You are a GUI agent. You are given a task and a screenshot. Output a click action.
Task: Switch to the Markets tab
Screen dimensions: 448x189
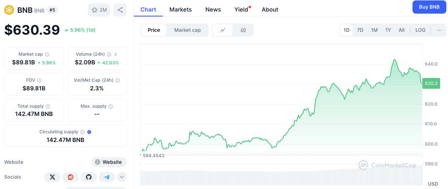coord(180,9)
